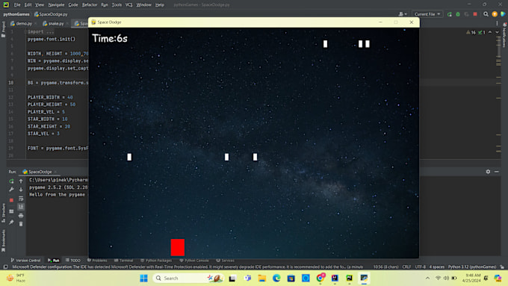Stop the running program in top toolbar
The height and width of the screenshot is (286, 508).
(475, 14)
